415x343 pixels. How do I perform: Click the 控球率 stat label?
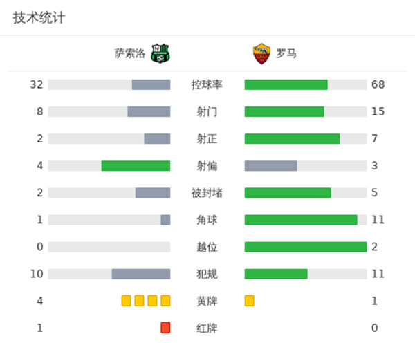(207, 84)
